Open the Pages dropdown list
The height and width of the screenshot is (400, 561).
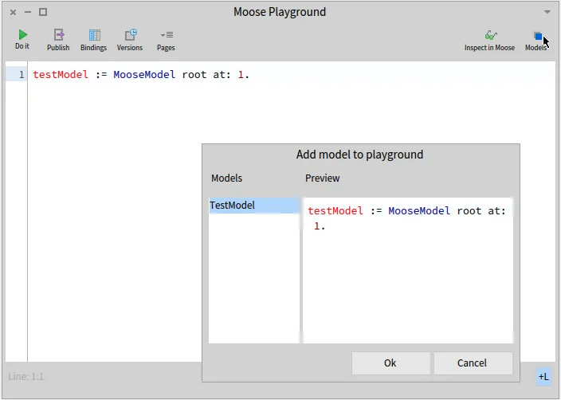(x=166, y=40)
